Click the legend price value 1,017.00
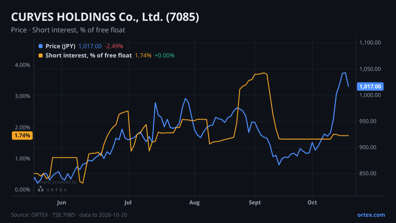 click(90, 46)
